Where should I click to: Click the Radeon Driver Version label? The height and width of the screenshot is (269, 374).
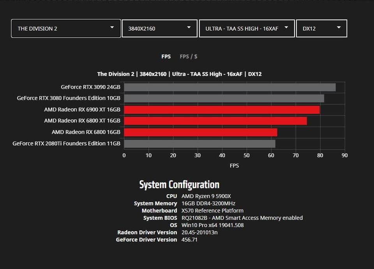point(147,232)
